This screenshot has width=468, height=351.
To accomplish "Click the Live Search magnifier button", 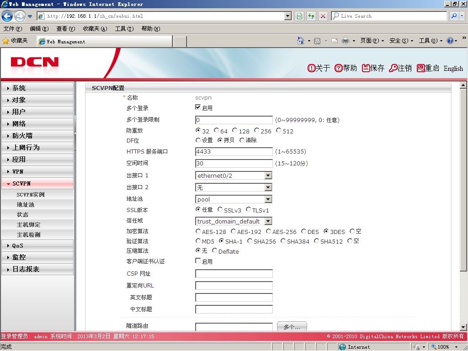I will [x=454, y=16].
